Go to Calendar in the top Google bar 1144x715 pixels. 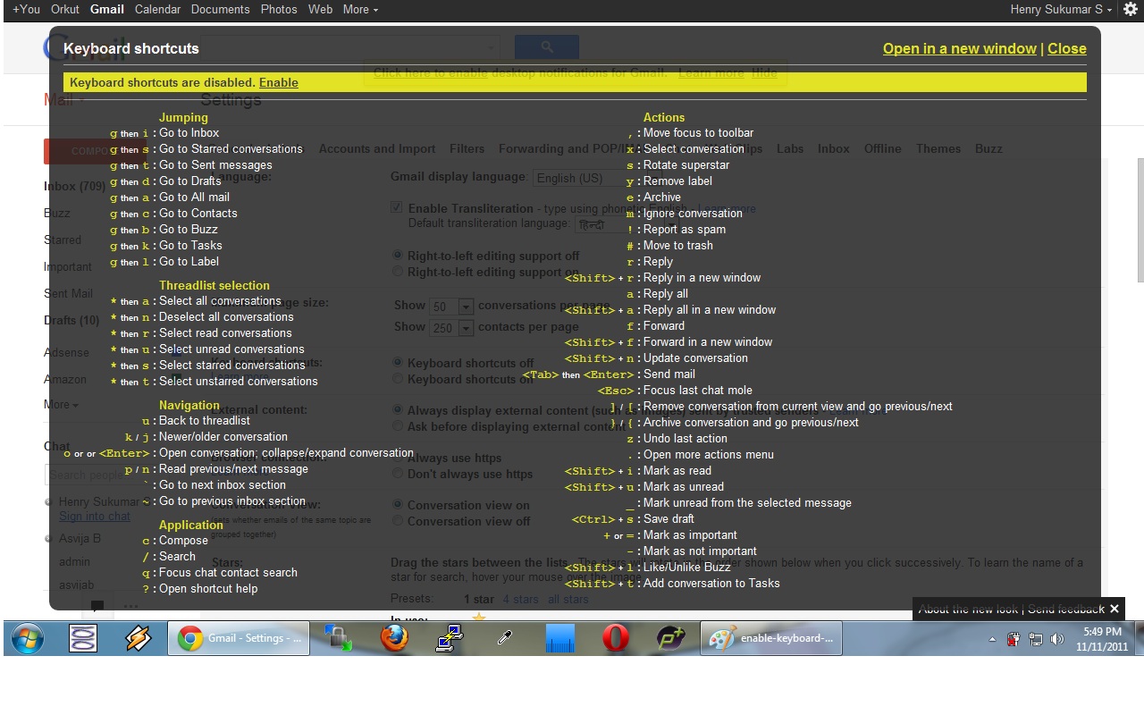pos(157,10)
